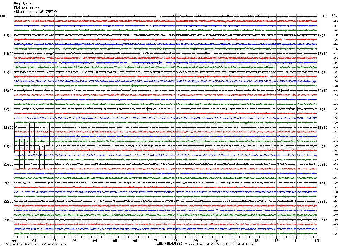The height and width of the screenshot is (248, 339).
Task: Select the 18:00 EDT time label
Action: click(x=9, y=128)
